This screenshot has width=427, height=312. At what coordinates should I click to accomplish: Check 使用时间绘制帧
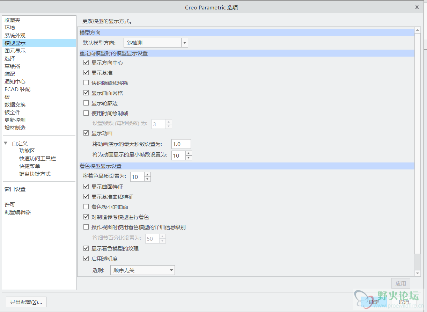point(86,114)
